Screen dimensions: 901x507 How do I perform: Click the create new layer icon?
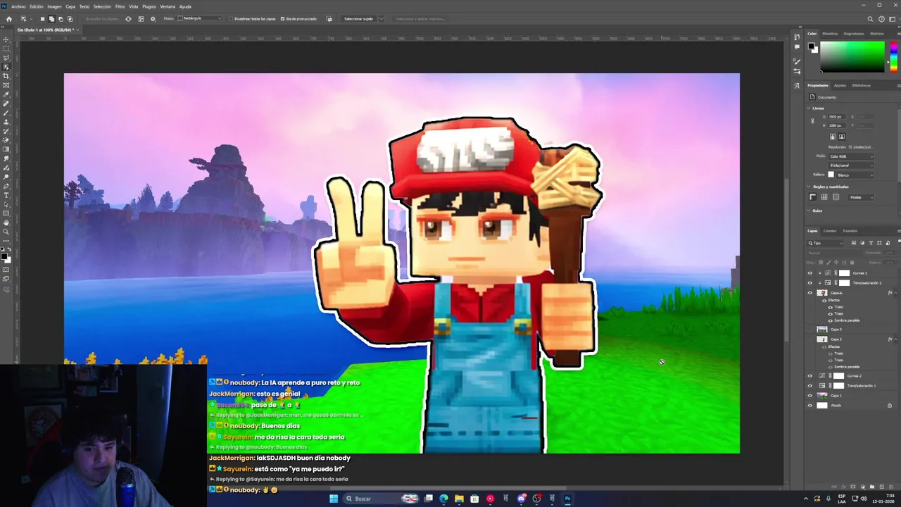coord(882,487)
